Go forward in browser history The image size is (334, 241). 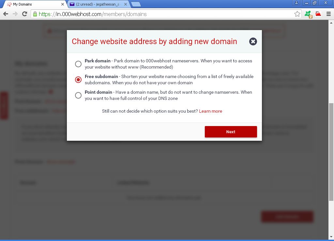[15, 14]
